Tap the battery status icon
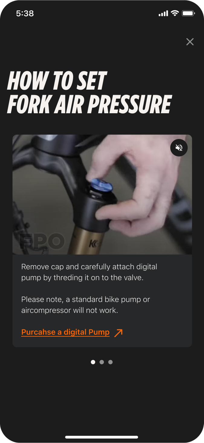This screenshot has width=204, height=443. 189,13
